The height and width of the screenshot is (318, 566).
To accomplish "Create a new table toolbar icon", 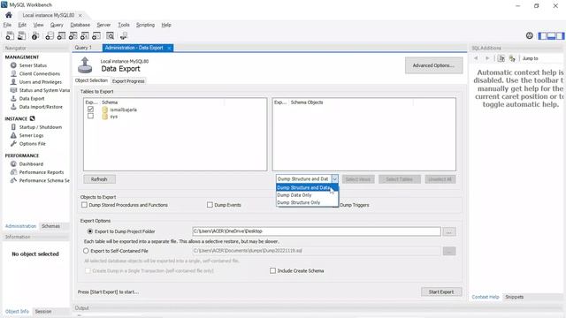I will 61,35.
